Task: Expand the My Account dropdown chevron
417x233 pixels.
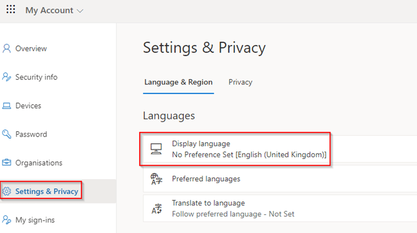Action: [x=80, y=11]
